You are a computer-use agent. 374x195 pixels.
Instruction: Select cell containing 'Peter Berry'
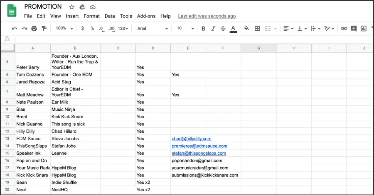click(x=33, y=62)
